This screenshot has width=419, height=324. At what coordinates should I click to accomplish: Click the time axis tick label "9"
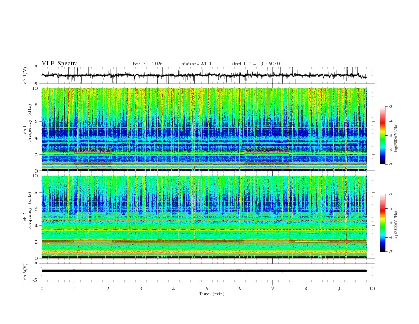point(339,289)
